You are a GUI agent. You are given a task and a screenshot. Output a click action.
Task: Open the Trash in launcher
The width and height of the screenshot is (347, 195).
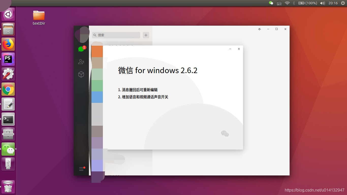tap(8, 187)
